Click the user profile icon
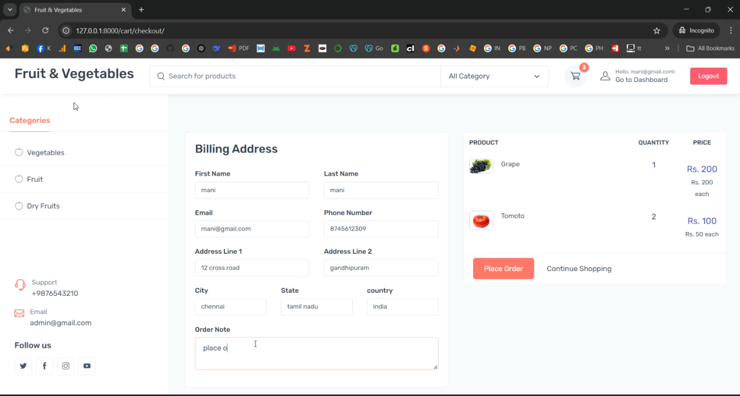 click(605, 76)
